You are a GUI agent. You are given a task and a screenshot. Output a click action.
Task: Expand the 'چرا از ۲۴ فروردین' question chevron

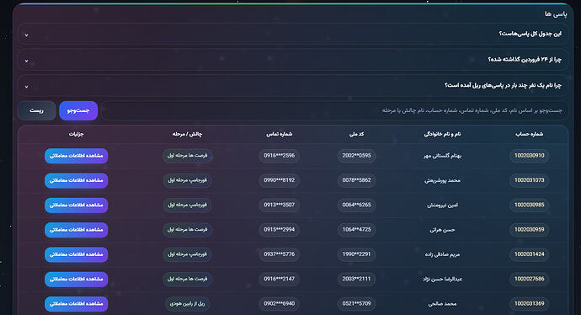(x=26, y=61)
